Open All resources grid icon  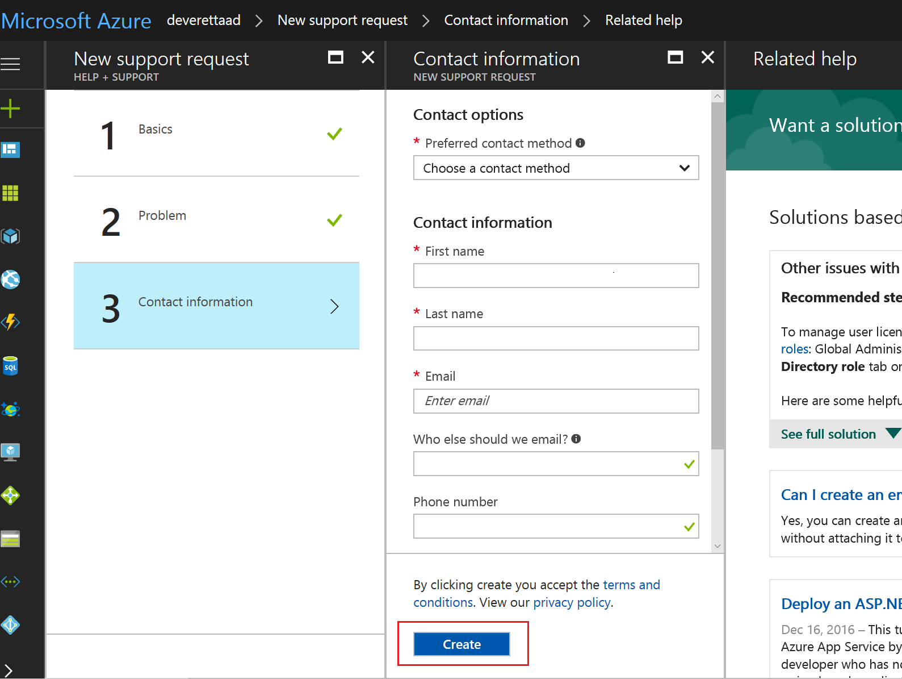pyautogui.click(x=11, y=193)
